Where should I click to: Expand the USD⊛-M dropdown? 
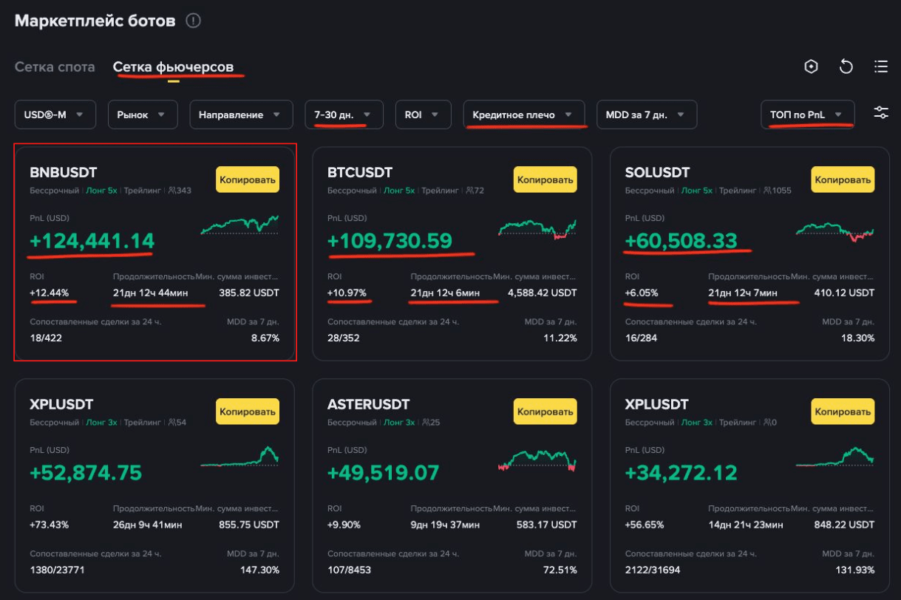[55, 115]
